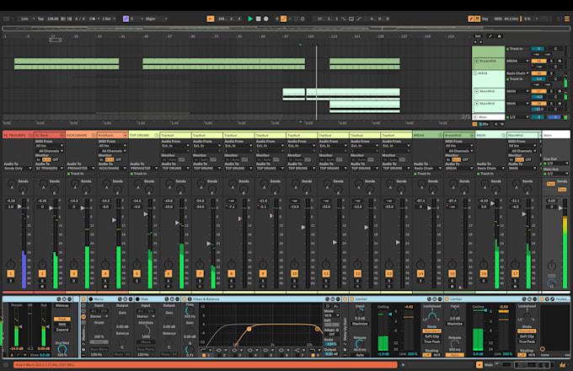Toggle the metronome
The width and height of the screenshot is (573, 371).
click(x=93, y=19)
